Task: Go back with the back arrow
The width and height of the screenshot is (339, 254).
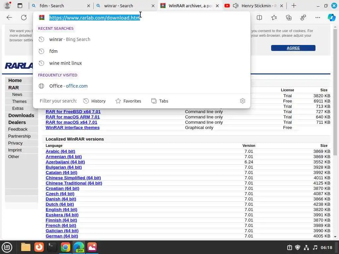Action: click(9, 18)
